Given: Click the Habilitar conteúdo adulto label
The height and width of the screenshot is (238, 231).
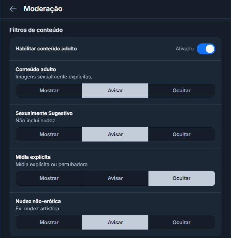Looking at the screenshot, I should point(46,49).
